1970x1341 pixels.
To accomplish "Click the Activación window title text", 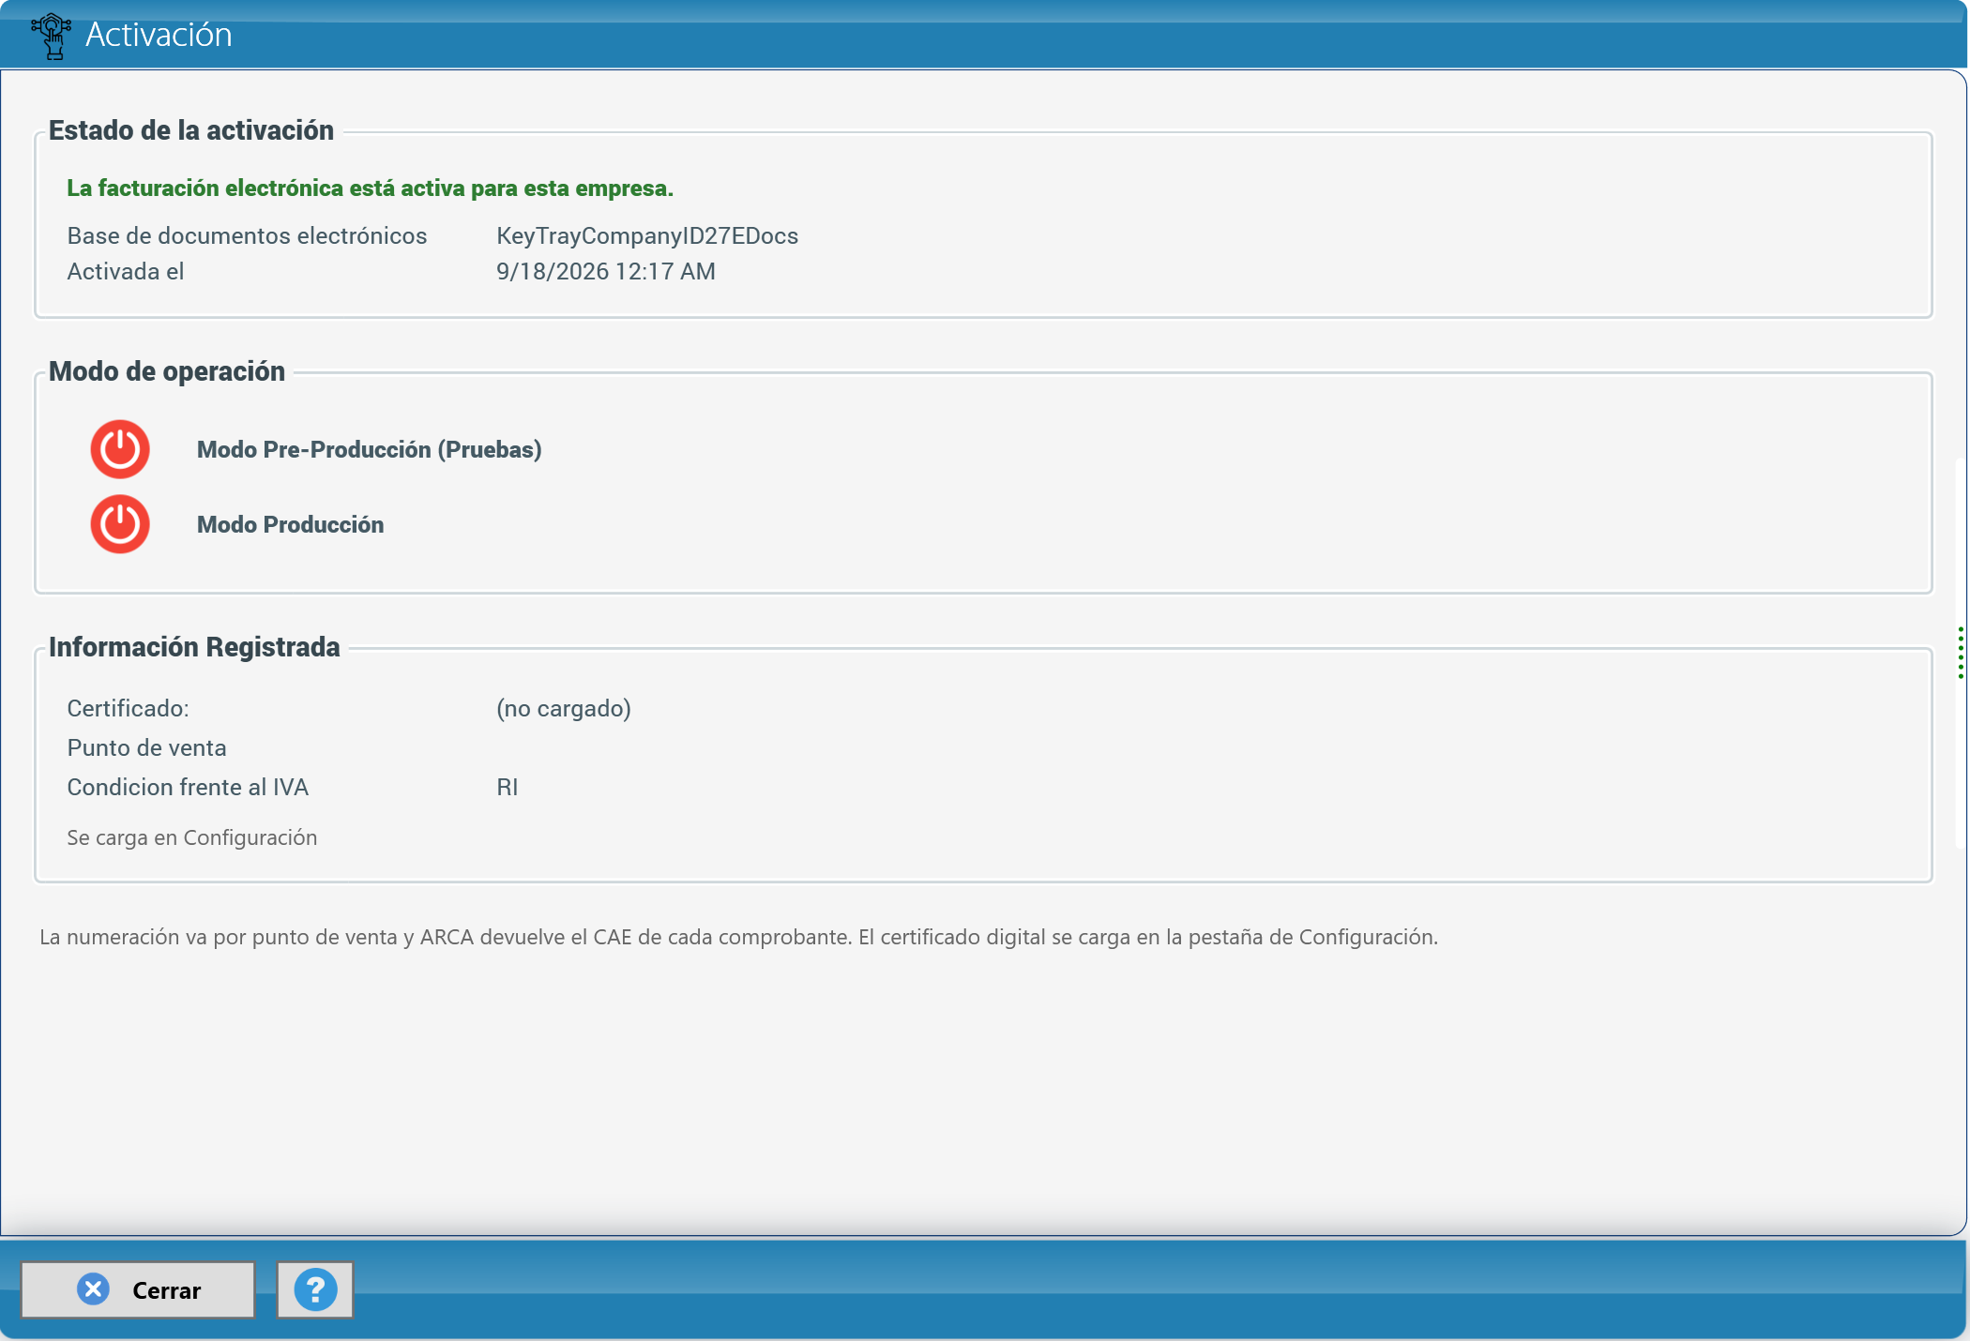I will coord(159,35).
